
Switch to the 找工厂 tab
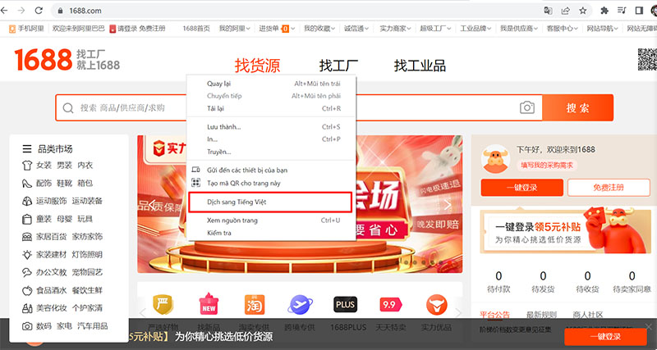point(338,66)
